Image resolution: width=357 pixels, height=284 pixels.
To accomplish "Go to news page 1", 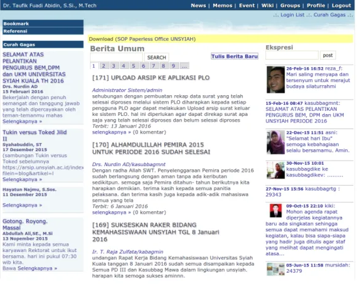I will [94, 66].
